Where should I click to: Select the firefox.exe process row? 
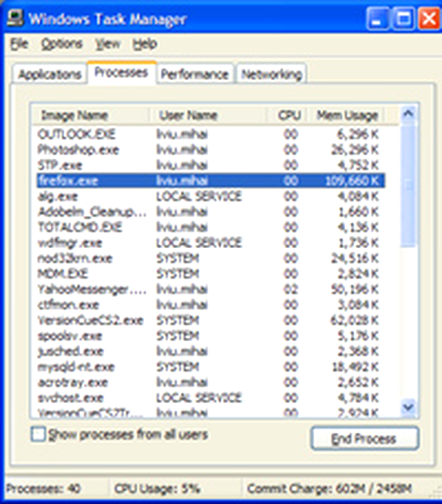click(210, 180)
